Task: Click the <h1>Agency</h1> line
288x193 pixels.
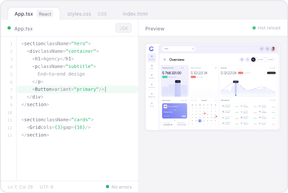Action: 53,59
